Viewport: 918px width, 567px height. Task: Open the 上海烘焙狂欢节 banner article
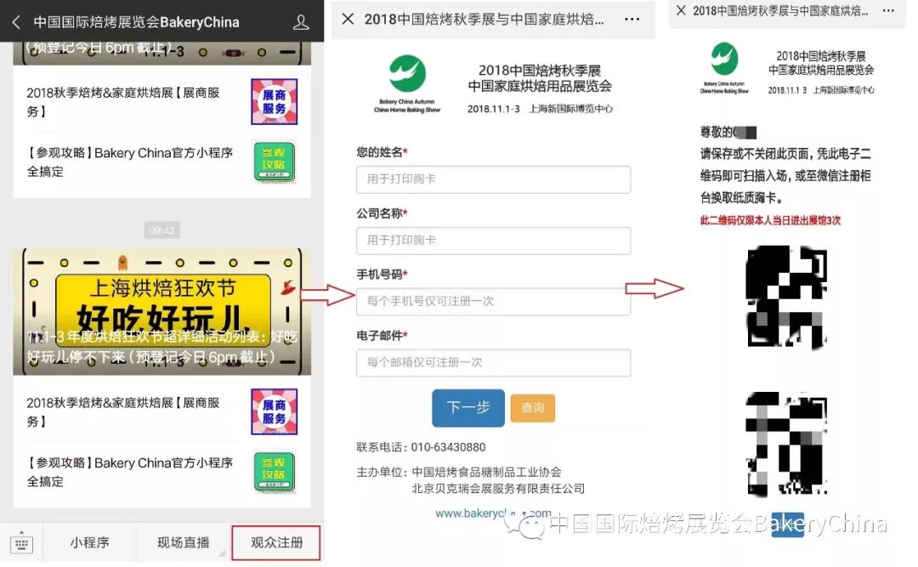coord(162,312)
